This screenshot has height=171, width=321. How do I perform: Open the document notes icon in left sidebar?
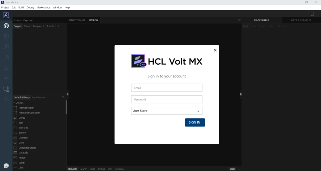pyautogui.click(x=6, y=88)
